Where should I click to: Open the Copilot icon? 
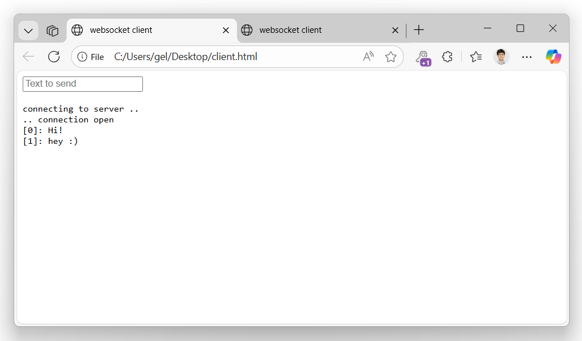[x=553, y=57]
